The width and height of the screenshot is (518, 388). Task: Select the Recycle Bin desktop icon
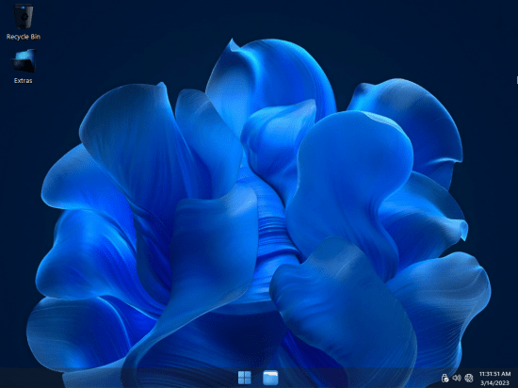coord(24,22)
